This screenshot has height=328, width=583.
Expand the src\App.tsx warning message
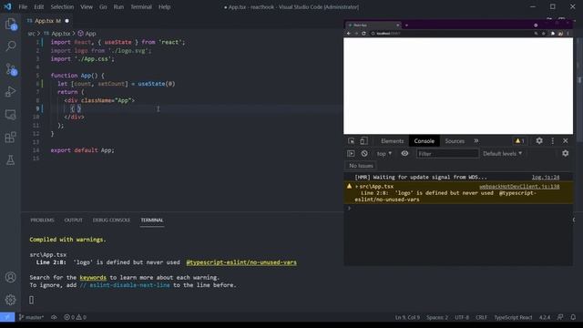pos(356,186)
